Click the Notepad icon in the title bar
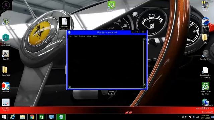Screen dimensions: 214x120 point(69,32)
